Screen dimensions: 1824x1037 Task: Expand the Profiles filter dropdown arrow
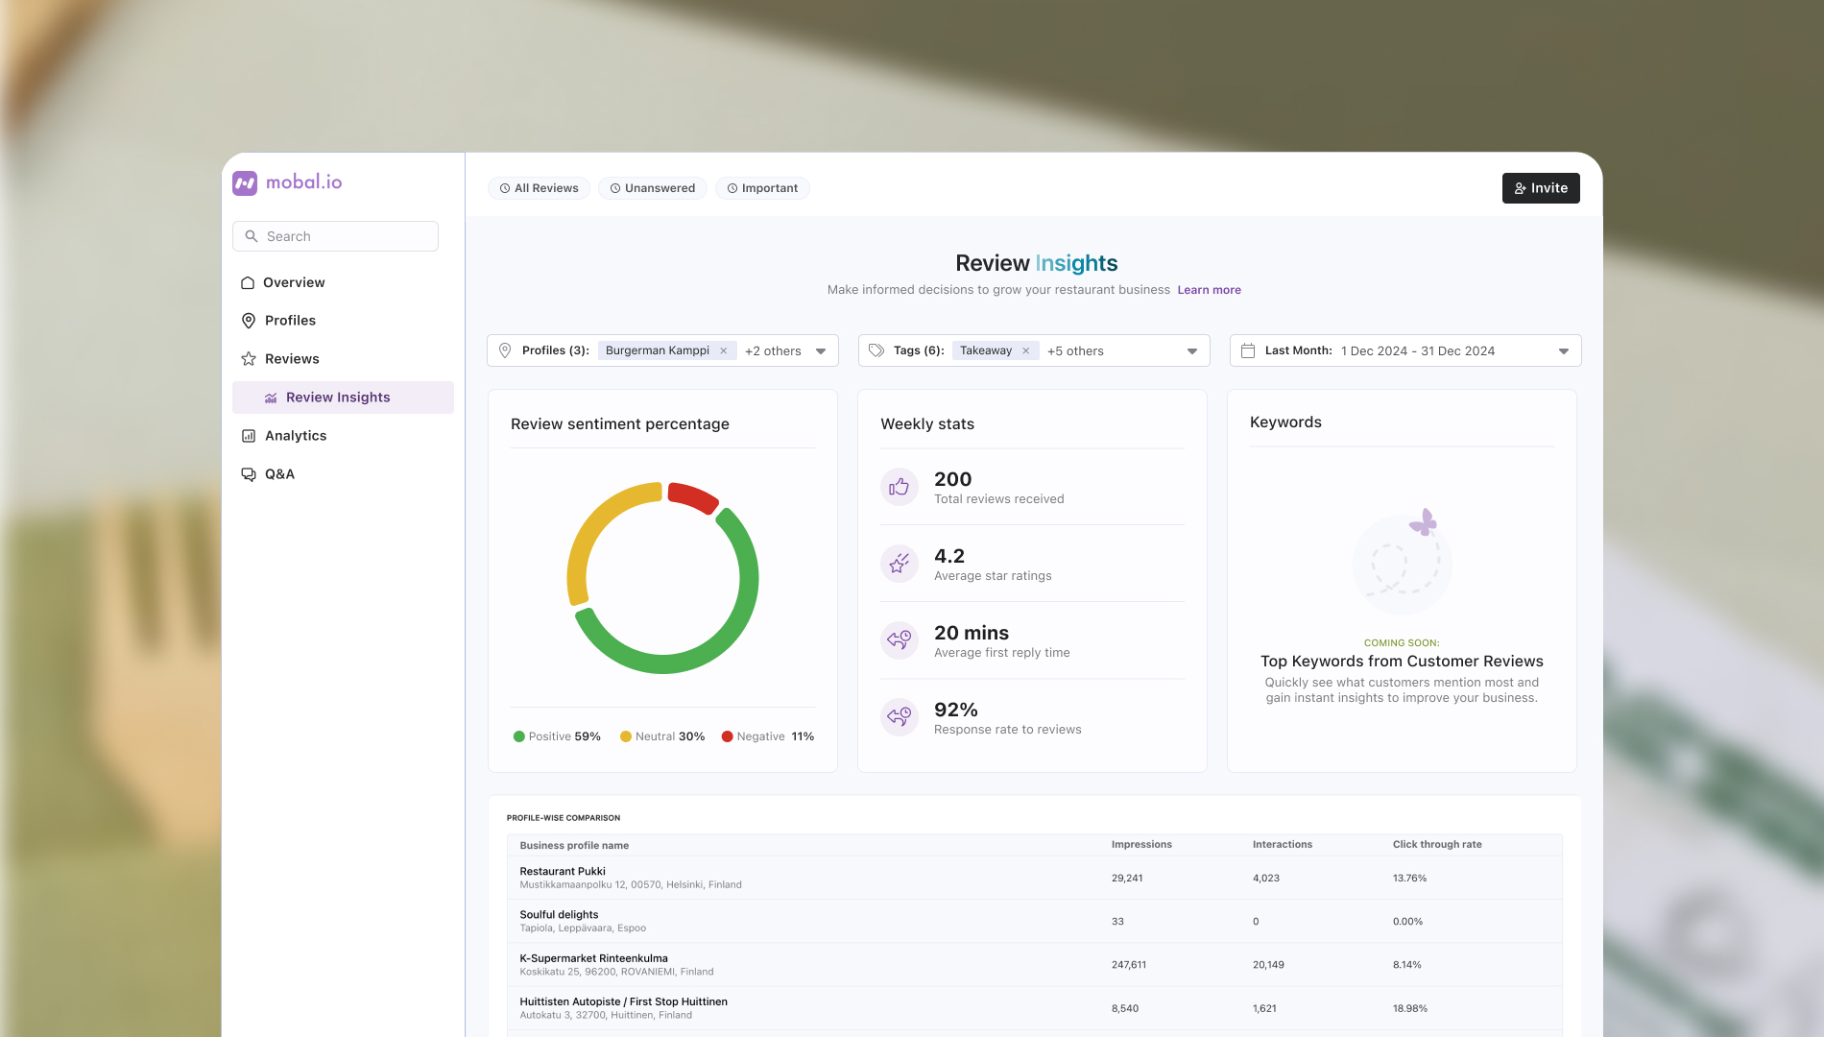(821, 351)
